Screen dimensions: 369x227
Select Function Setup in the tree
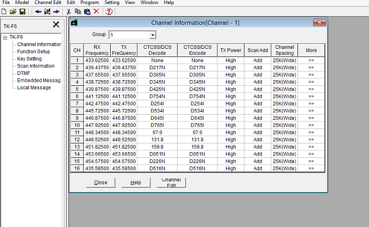(33, 51)
